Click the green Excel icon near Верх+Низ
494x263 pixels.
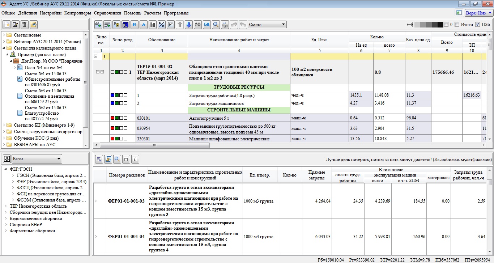tap(459, 13)
